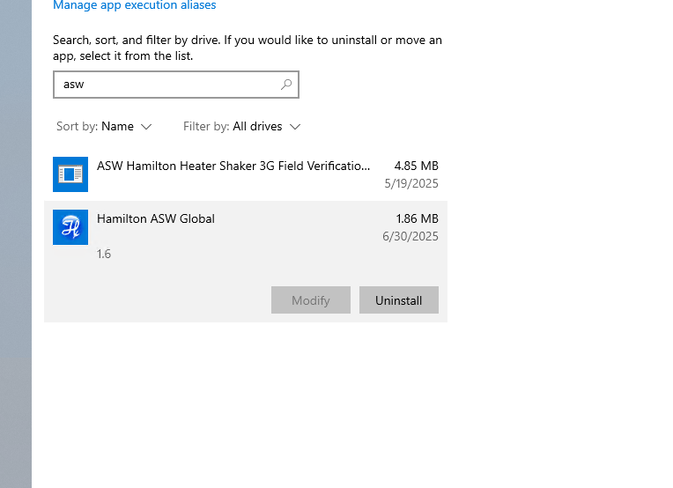Open the Filter by All drives dropdown
Screen dimensions: 673x488
(241, 127)
